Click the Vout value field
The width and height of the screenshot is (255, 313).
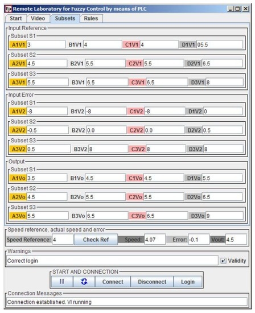coord(236,240)
